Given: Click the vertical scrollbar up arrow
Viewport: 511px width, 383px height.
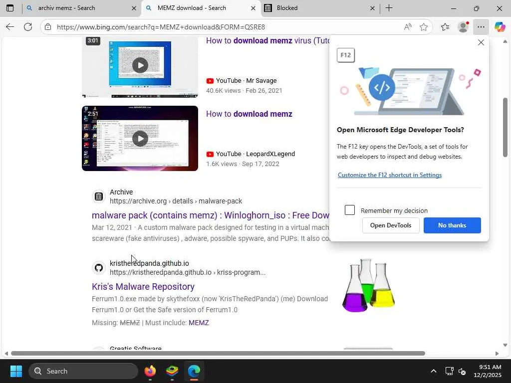Looking at the screenshot, I should [x=505, y=41].
